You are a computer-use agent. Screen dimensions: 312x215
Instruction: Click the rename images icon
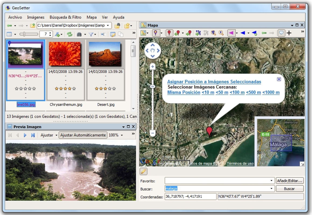[x=103, y=34]
